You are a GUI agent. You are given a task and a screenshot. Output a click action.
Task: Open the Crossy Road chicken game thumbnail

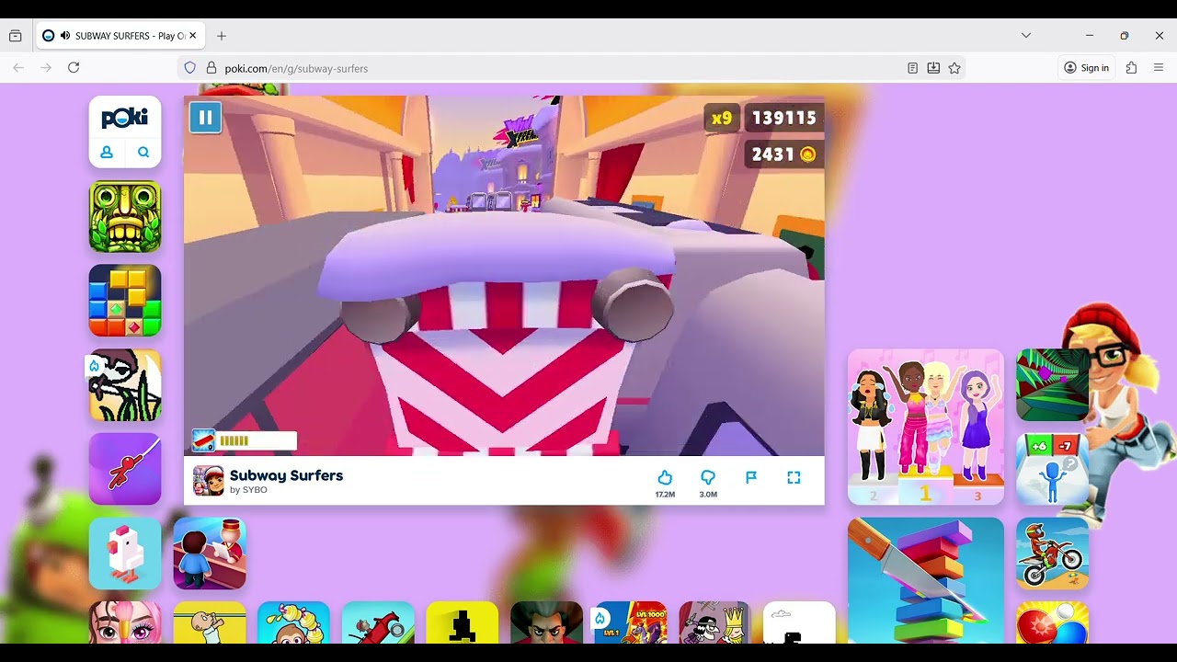coord(125,554)
